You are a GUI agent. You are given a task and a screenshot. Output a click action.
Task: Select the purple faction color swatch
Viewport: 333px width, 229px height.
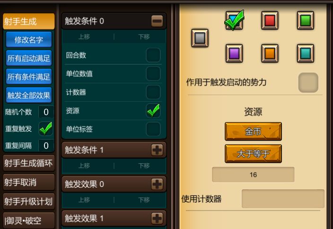234,53
